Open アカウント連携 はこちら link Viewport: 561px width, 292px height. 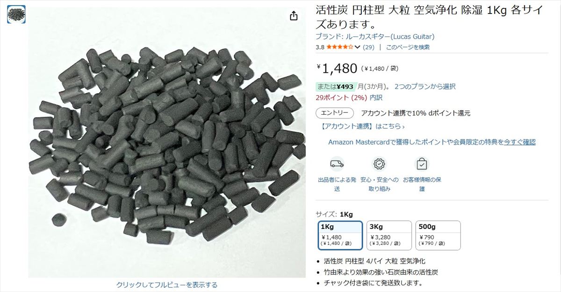[363, 126]
